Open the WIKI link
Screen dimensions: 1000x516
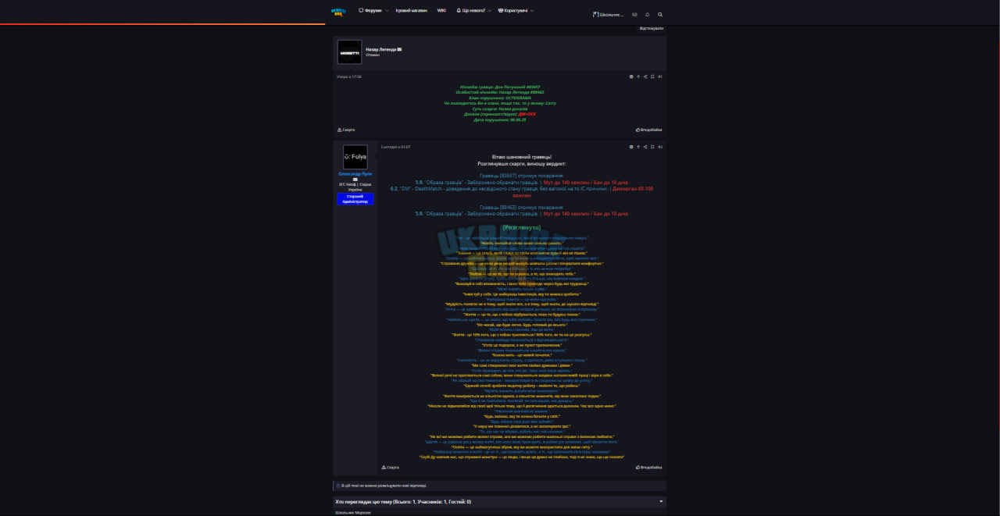[441, 11]
